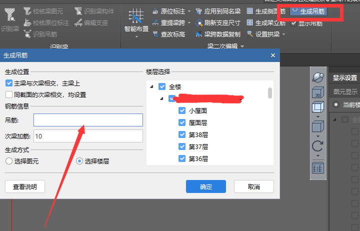Viewport: 360px width, 231px height.
Task: Select 校核原位标注 tool
Action: [46, 22]
